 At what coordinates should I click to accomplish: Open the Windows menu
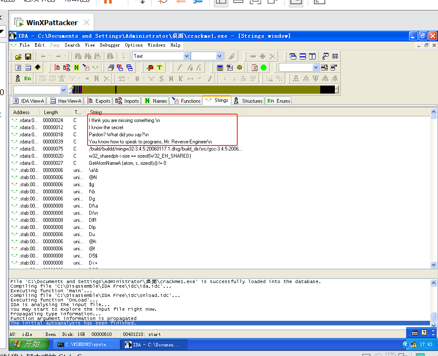tap(156, 45)
